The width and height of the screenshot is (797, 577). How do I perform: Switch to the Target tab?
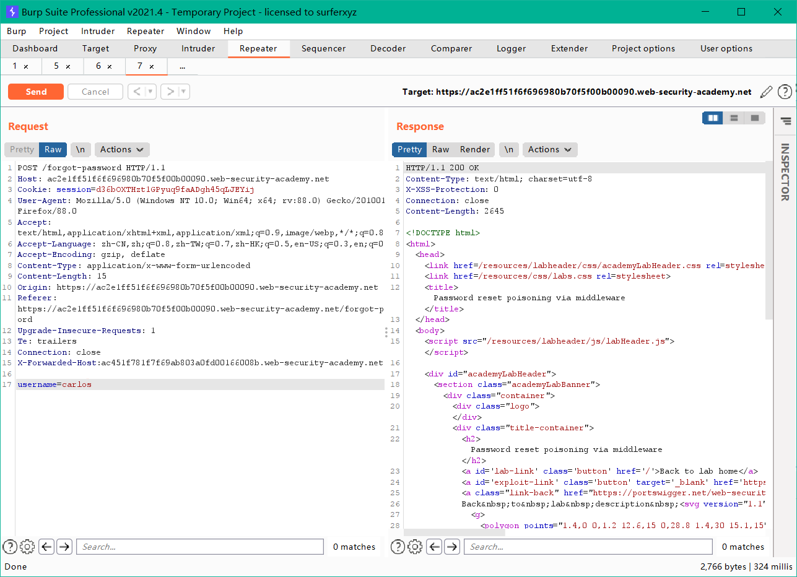pos(95,48)
